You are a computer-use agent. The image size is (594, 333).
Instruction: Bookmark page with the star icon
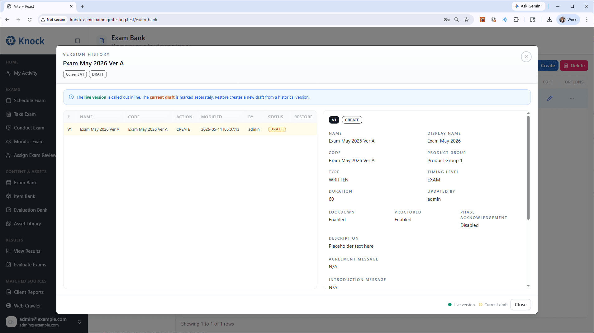coord(467,20)
